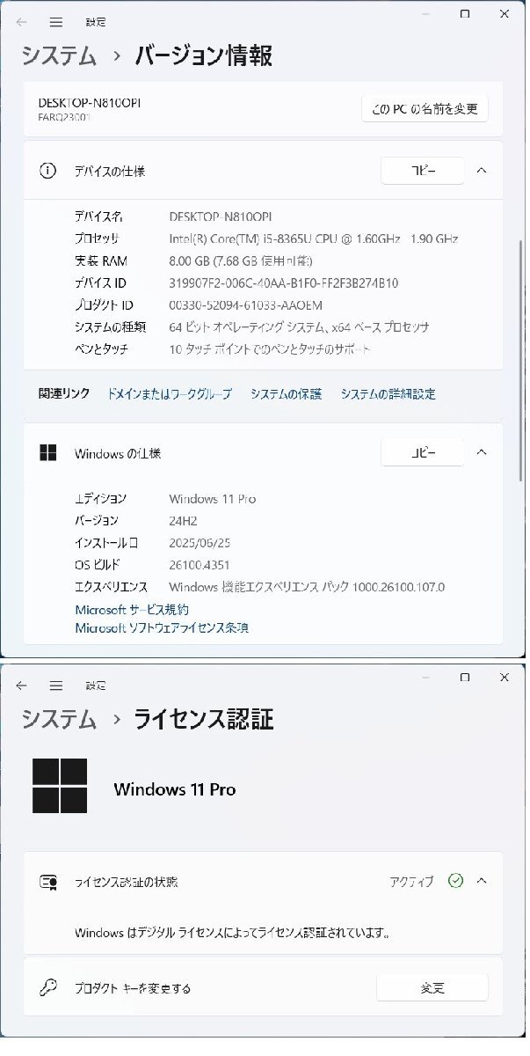530x1056 pixels.
Task: Collapse the デバイスの仕様 section chevron
Action: point(481,171)
